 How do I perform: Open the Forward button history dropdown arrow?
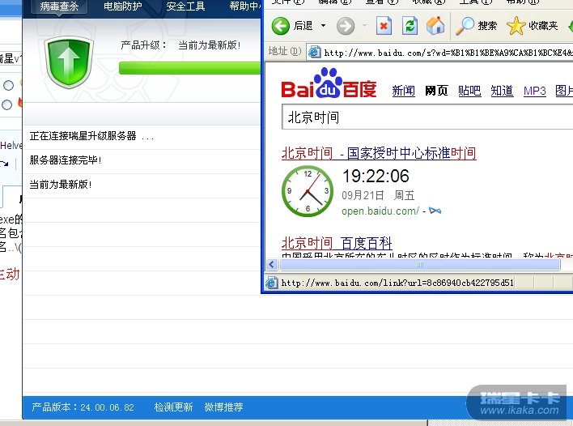click(364, 26)
